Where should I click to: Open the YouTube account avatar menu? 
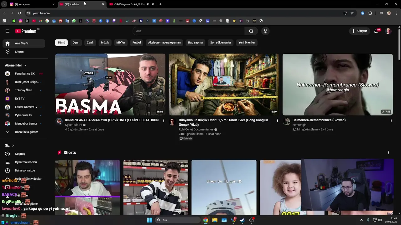388,31
